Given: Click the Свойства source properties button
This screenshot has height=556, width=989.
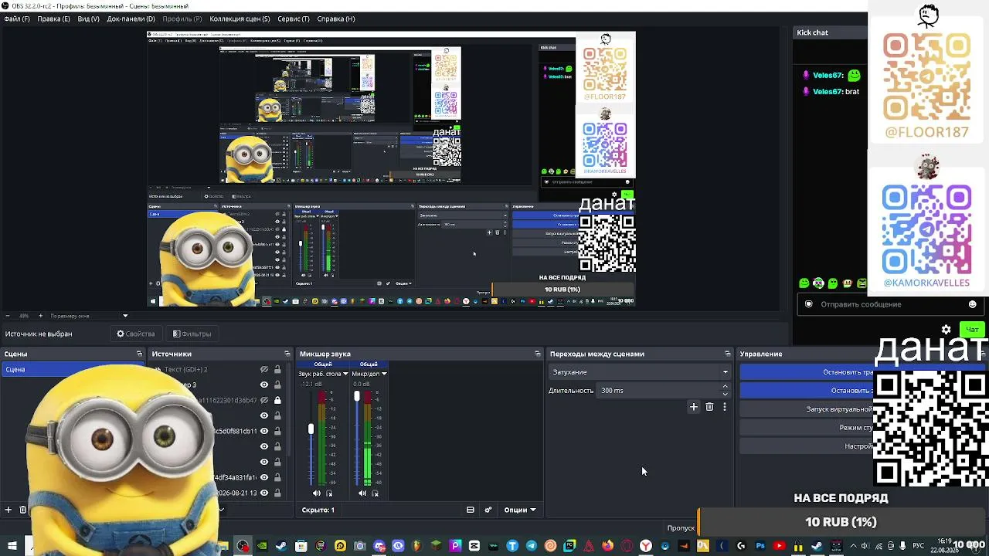Looking at the screenshot, I should tap(136, 334).
